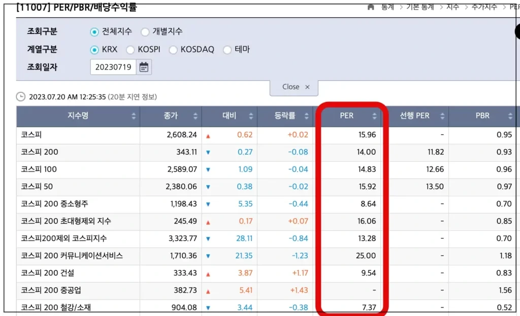
Task: Close the search panel with Close tab
Action: pyautogui.click(x=294, y=87)
